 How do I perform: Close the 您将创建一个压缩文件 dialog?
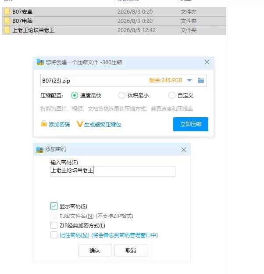click(x=207, y=62)
